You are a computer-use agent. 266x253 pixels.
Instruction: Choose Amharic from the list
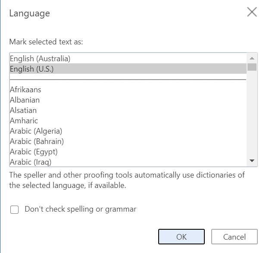tap(24, 121)
